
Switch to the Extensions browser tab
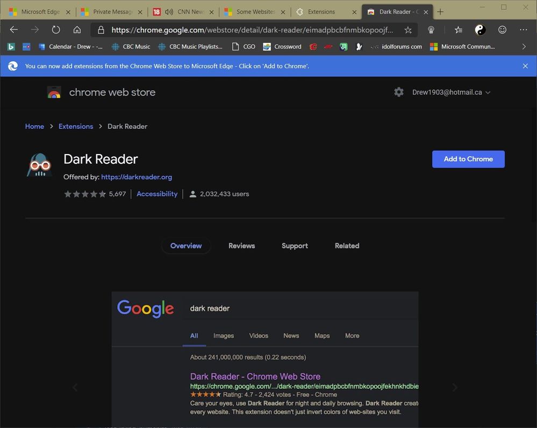point(326,12)
